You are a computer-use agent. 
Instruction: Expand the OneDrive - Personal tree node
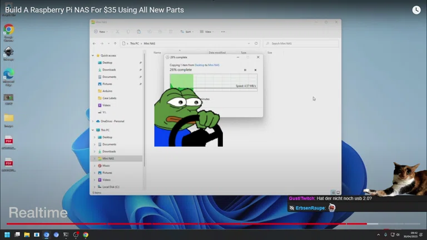[93, 121]
